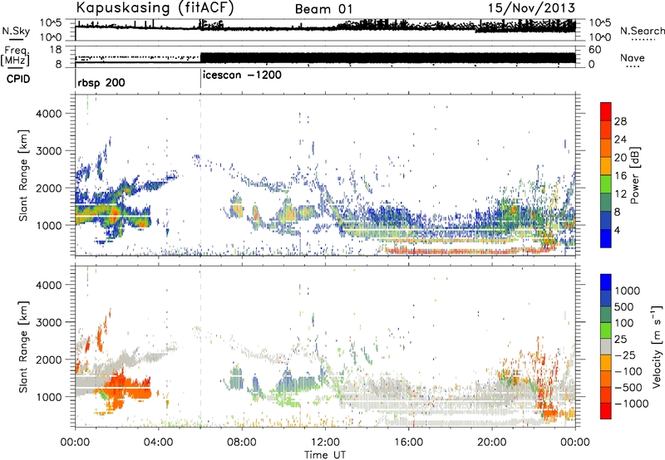Click the red top segment of the Power color bar
665x460 pixels.
tap(606, 112)
